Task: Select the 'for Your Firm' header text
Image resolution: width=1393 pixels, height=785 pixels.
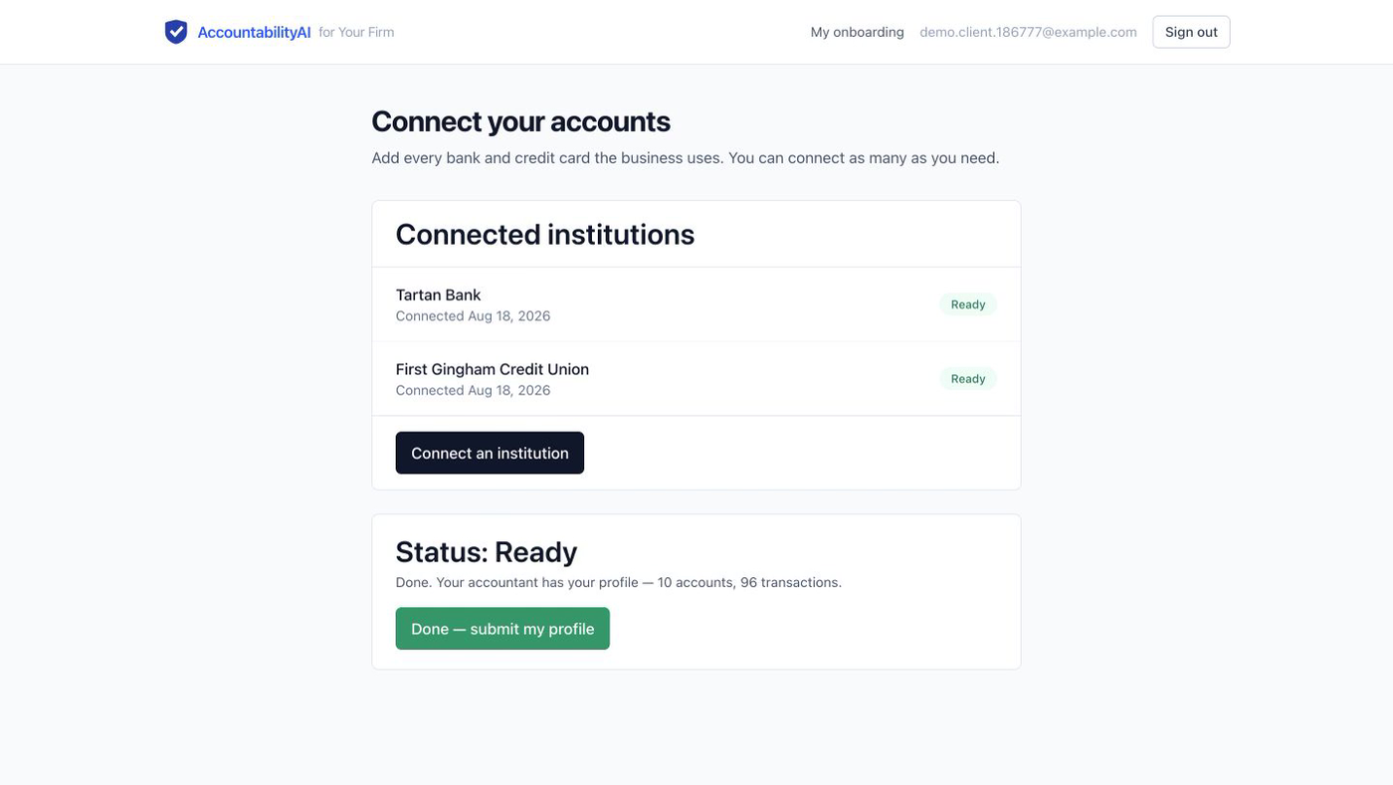Action: coord(356,32)
